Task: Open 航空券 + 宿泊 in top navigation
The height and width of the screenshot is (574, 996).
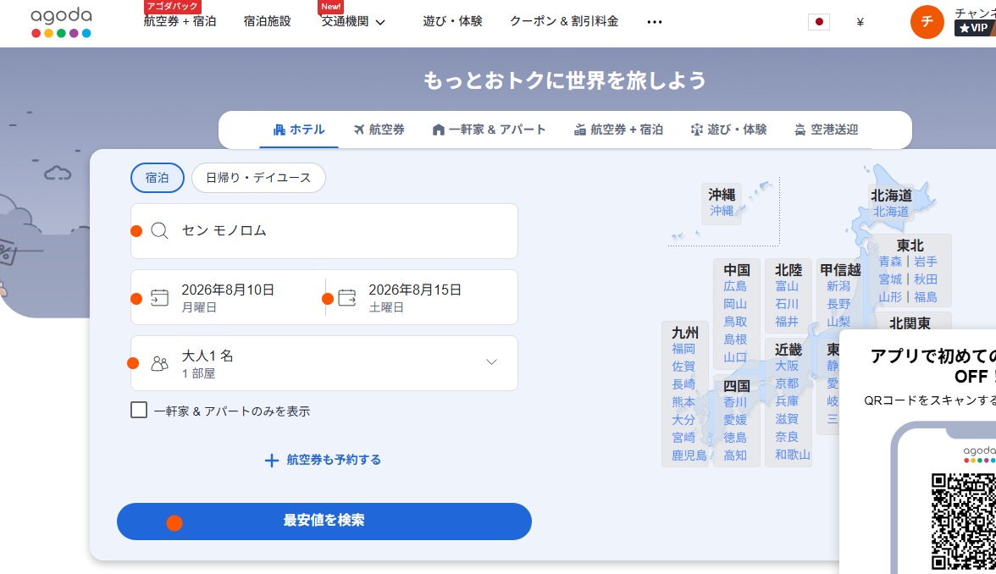Action: 180,22
